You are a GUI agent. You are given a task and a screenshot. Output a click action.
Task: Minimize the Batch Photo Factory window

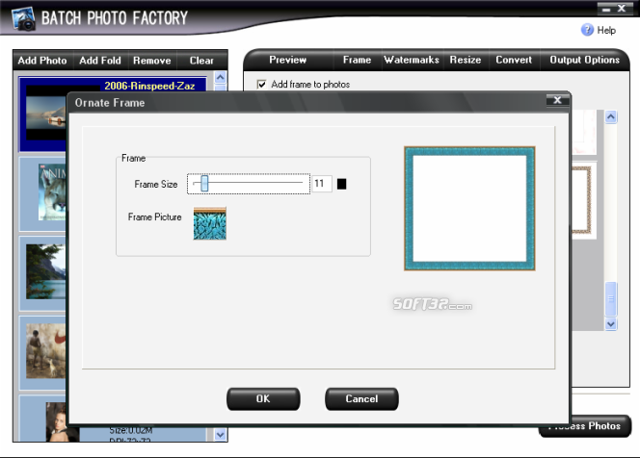[x=606, y=9]
